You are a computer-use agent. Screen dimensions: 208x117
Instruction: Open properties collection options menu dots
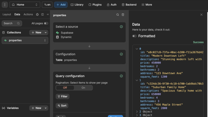pyautogui.click(x=45, y=40)
